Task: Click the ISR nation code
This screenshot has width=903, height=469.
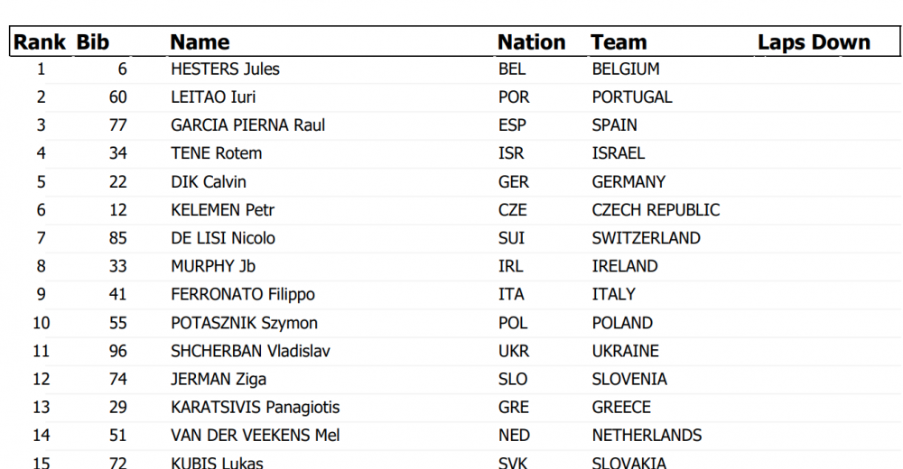Action: tap(511, 153)
